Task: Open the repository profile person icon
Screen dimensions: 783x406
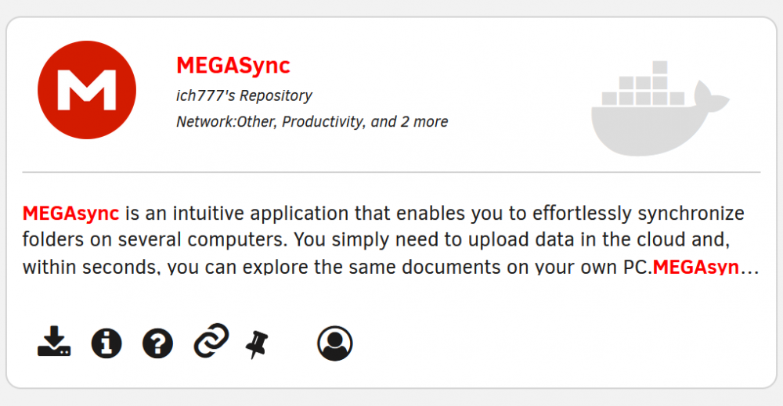Action: pyautogui.click(x=334, y=343)
